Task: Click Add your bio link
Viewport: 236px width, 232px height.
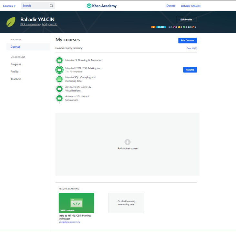Action: point(49,24)
